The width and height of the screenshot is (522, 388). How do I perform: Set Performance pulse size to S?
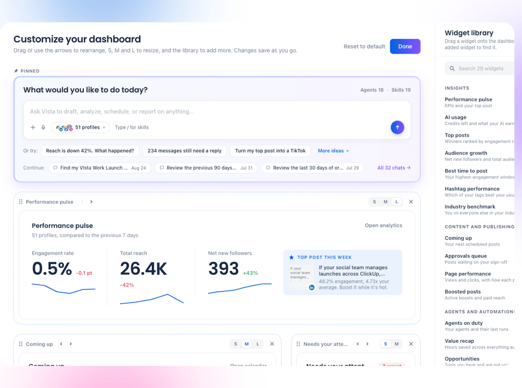[x=375, y=202]
